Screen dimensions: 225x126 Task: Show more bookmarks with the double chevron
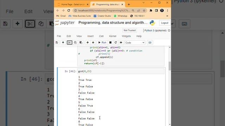[x=167, y=16]
